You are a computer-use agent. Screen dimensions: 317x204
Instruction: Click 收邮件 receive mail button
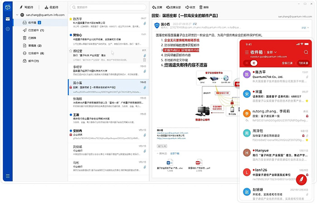[52, 7]
